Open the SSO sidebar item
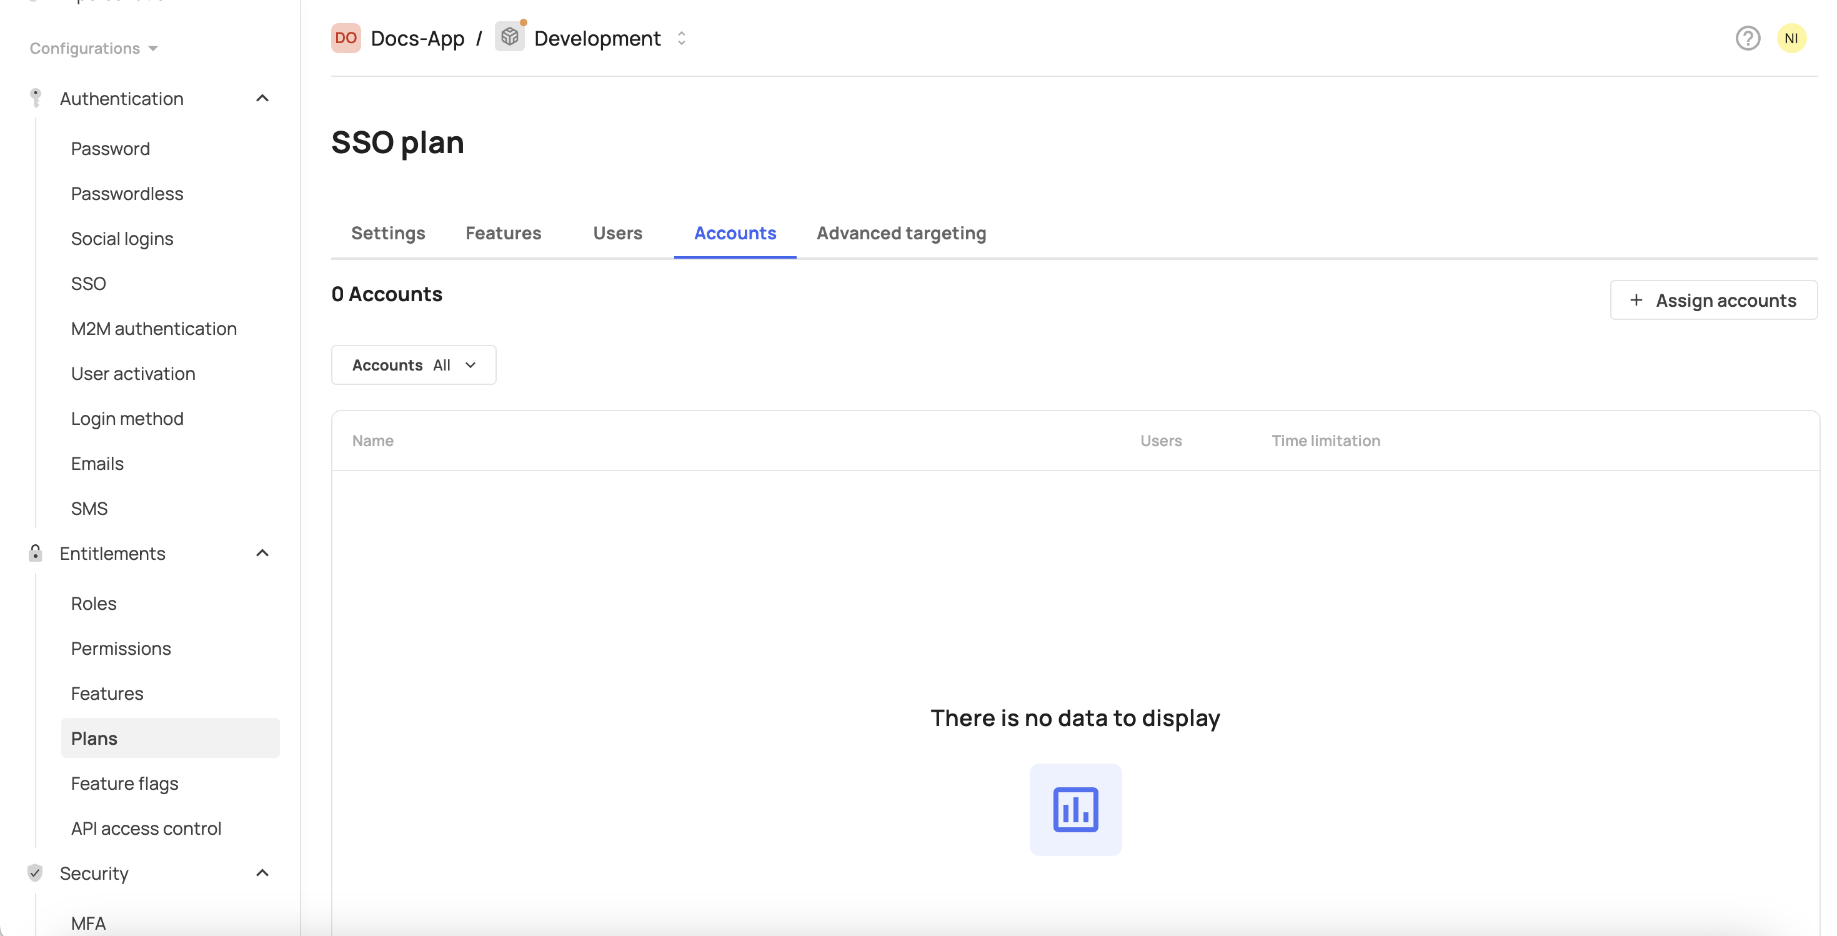Viewport: 1837px width, 936px height. click(x=89, y=284)
